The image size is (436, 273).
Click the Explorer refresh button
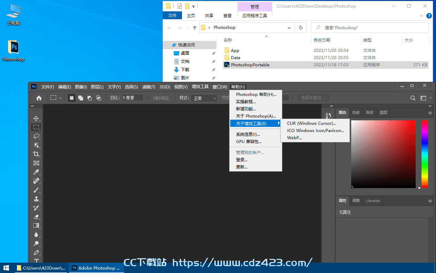click(301, 28)
